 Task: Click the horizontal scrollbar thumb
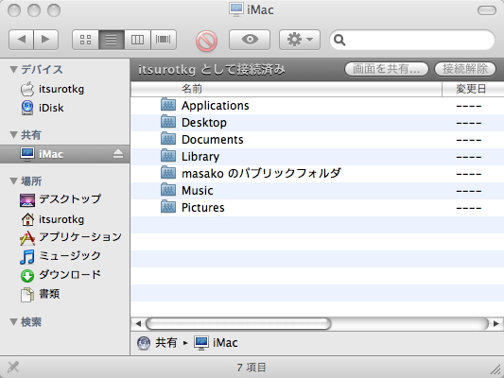click(x=238, y=323)
